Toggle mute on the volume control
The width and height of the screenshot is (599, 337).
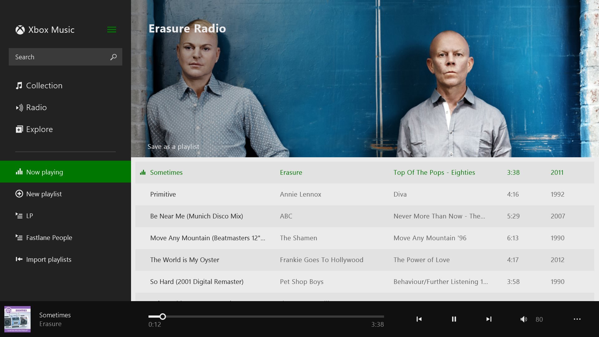pos(524,319)
